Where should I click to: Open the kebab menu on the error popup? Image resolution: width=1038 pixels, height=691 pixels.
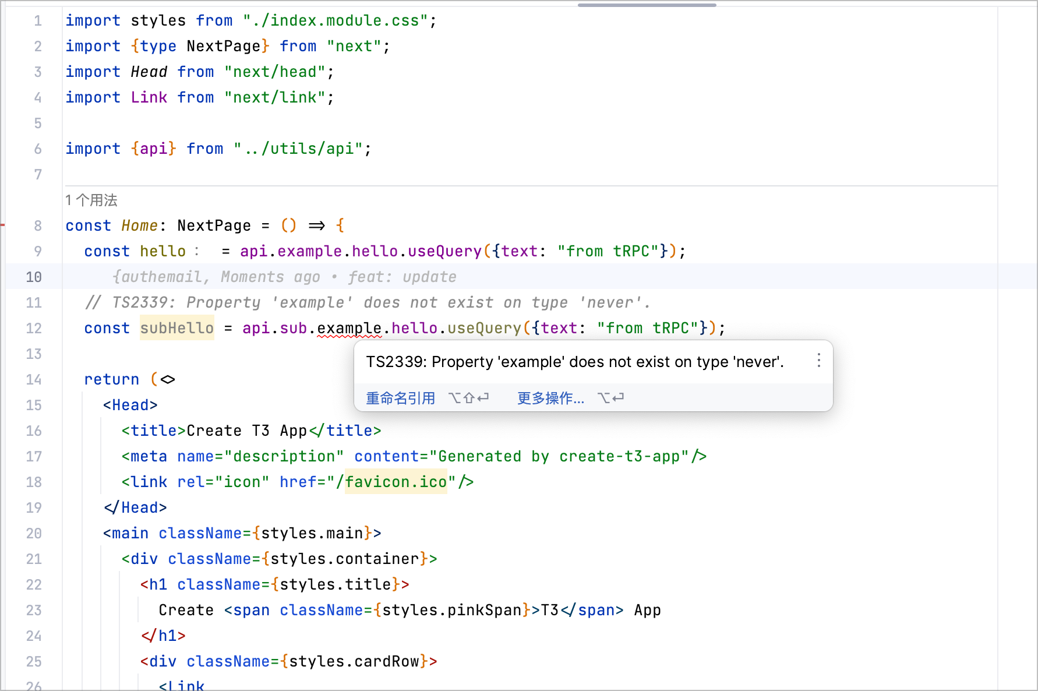(818, 361)
